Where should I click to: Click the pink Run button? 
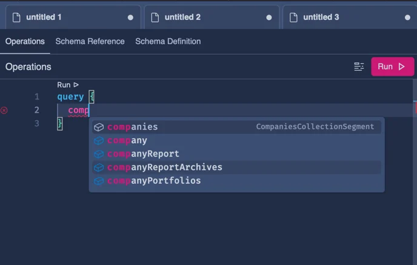(x=393, y=67)
